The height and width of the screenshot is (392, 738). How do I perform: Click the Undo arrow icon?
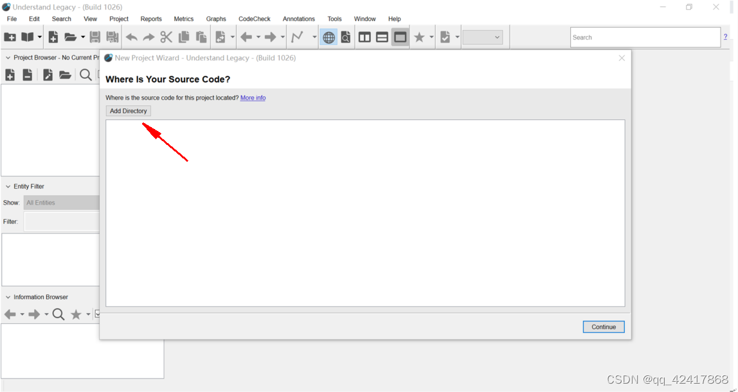[132, 37]
